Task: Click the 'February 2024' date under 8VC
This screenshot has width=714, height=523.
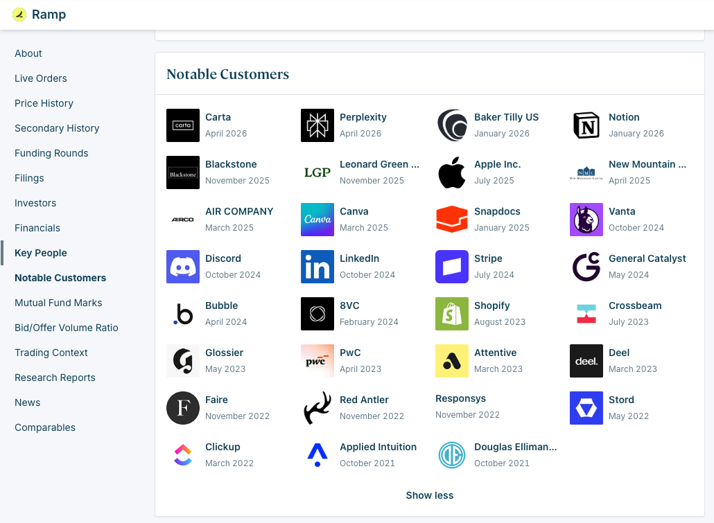Action: pyautogui.click(x=369, y=322)
